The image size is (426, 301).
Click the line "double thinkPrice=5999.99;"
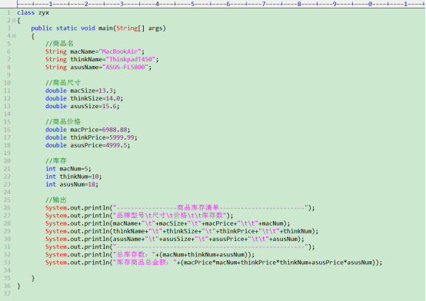[x=92, y=137]
